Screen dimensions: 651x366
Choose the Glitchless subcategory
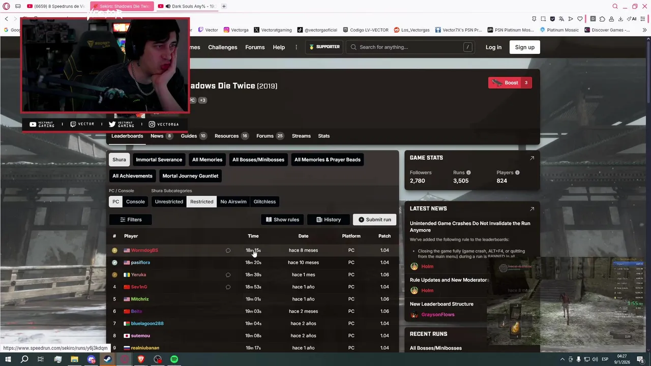[x=264, y=202]
